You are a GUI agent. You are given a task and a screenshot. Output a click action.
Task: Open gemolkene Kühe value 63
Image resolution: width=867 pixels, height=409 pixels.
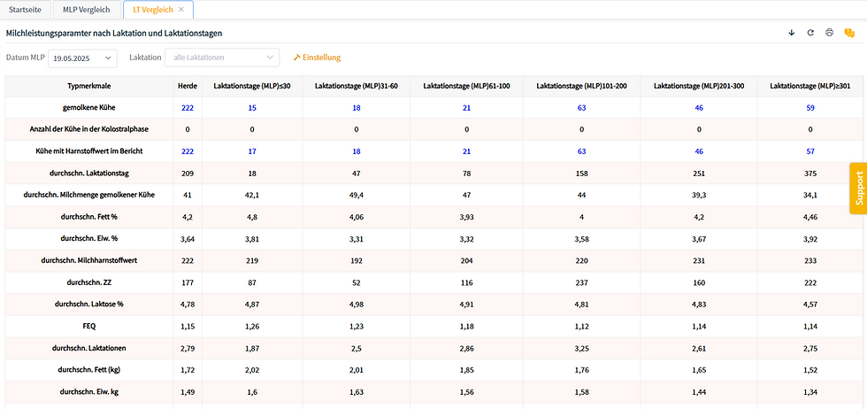pos(582,108)
